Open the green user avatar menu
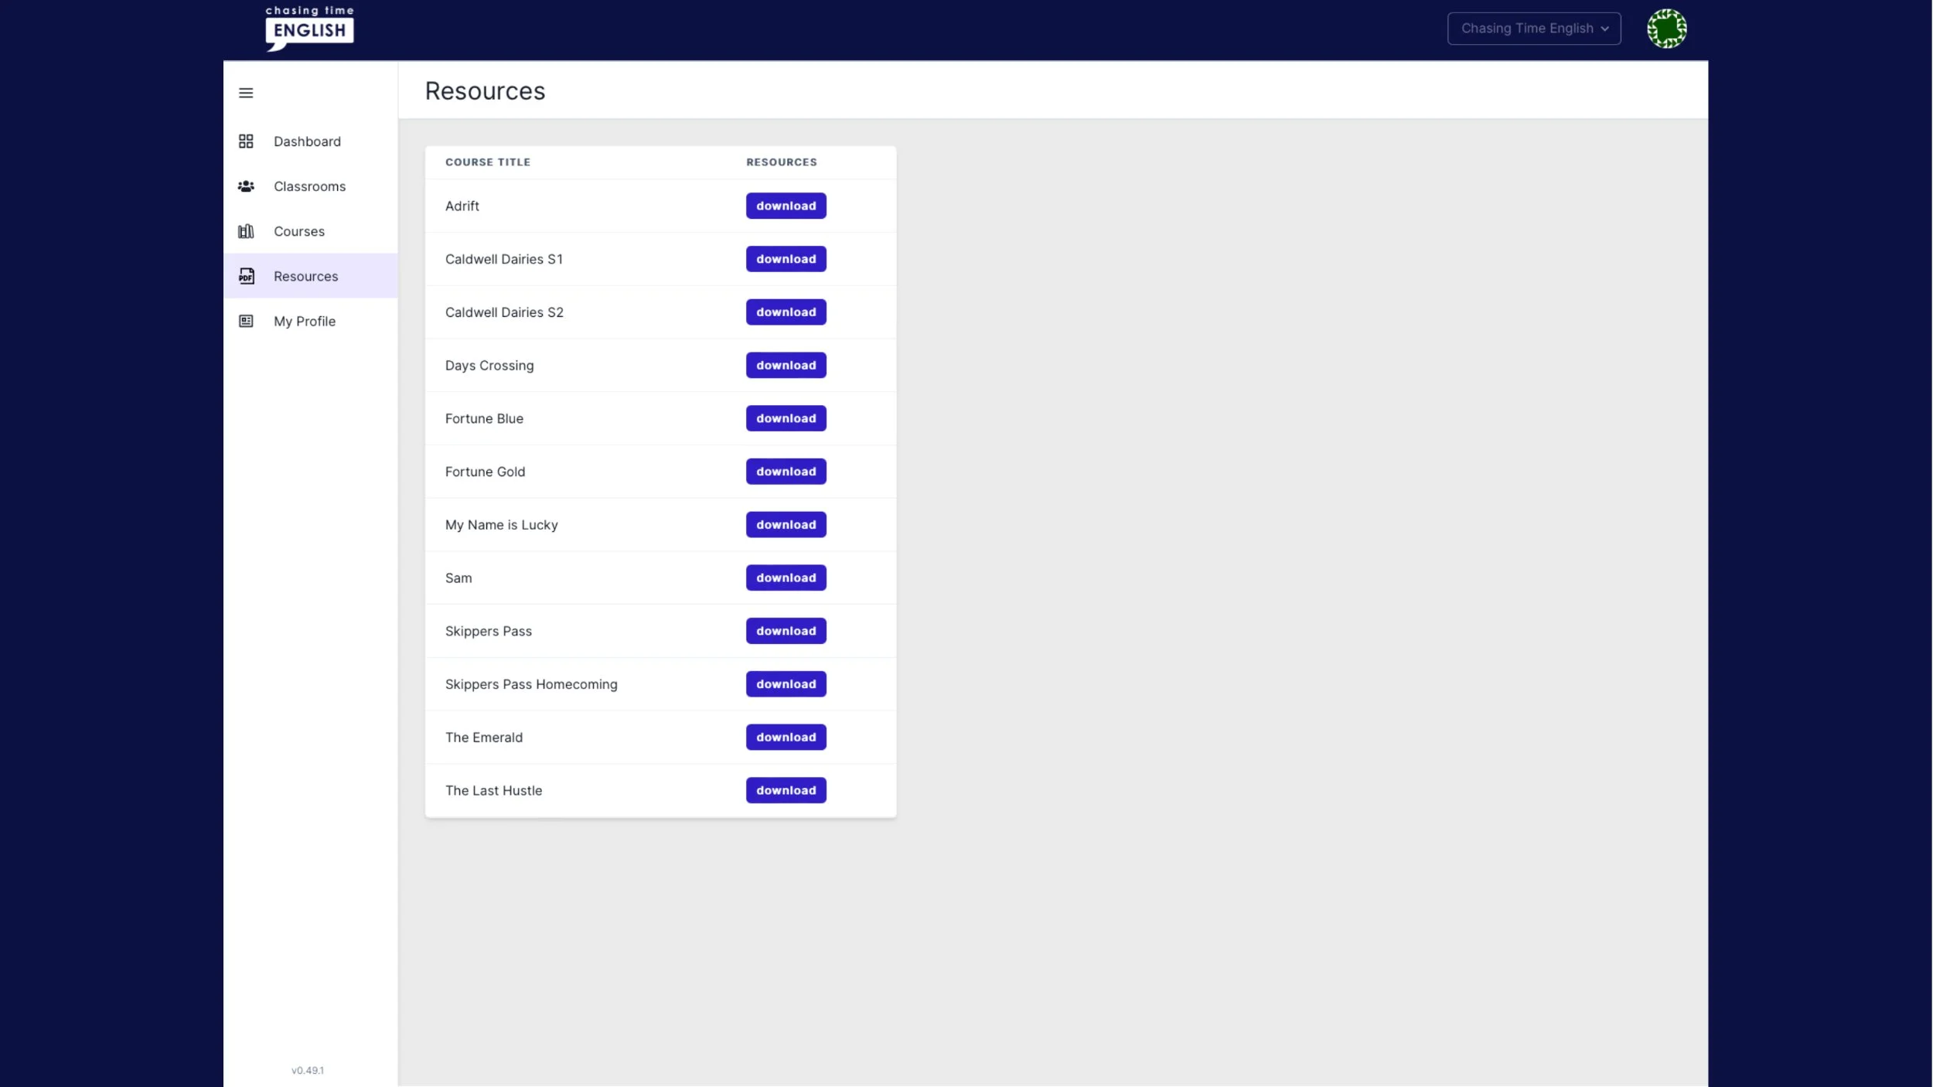 pyautogui.click(x=1666, y=29)
